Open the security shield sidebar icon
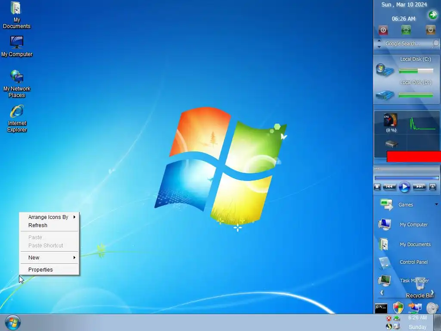Image resolution: width=441 pixels, height=331 pixels. pyautogui.click(x=398, y=308)
